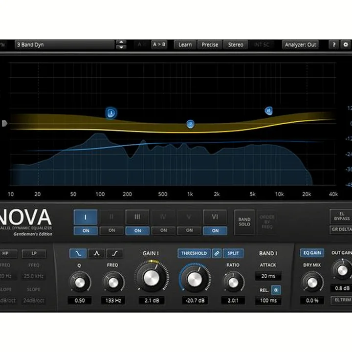Enable the LP low-pass filter button
The image size is (352, 352).
click(x=34, y=253)
